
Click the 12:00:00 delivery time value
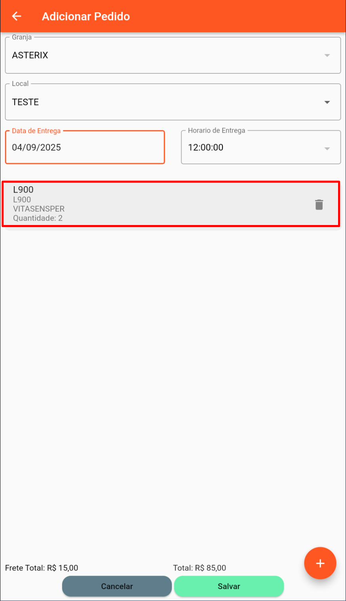tap(205, 147)
